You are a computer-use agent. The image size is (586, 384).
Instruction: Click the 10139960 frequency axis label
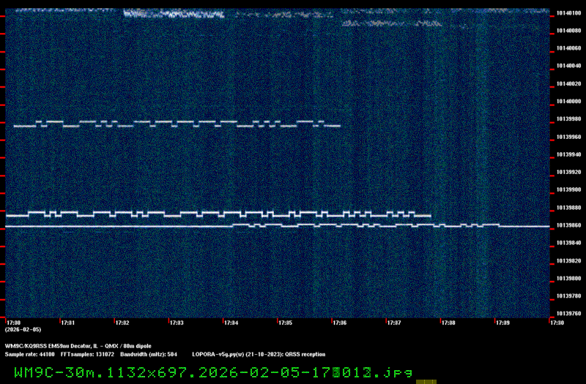pos(568,137)
